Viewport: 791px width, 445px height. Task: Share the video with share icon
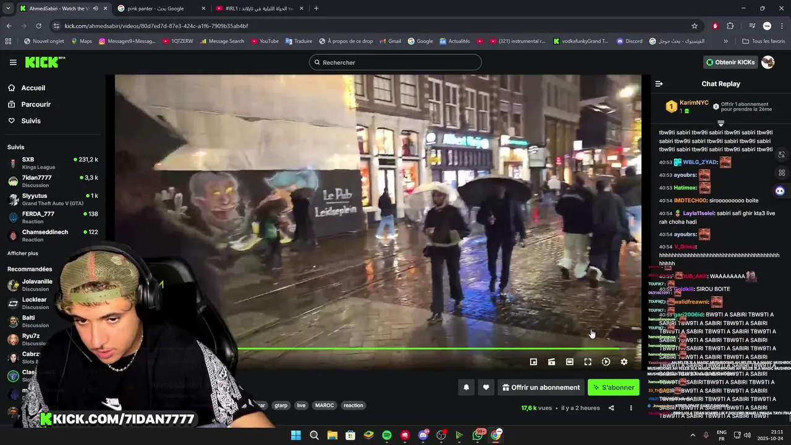pos(611,408)
